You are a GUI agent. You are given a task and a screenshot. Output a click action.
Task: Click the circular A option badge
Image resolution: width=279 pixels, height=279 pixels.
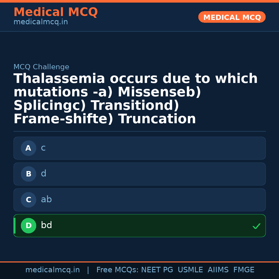click(x=28, y=148)
